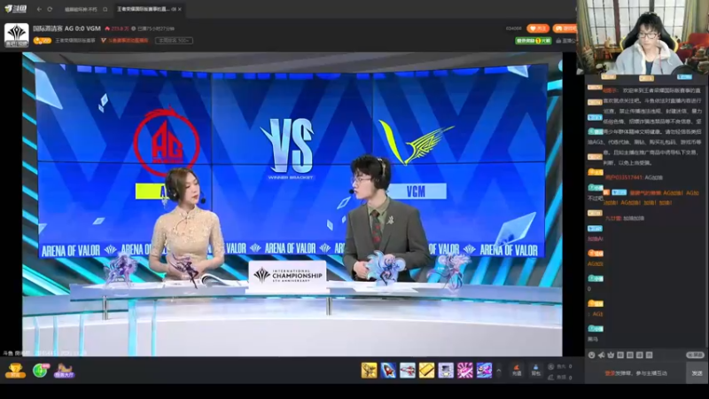Click the Send button in chat panel
The image size is (709, 399).
coord(697,373)
